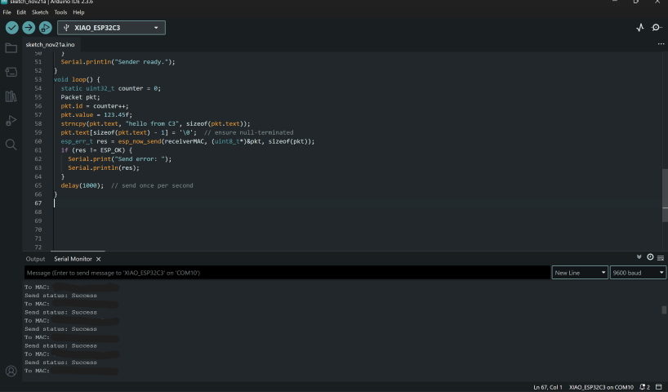Open the Sketchbook folder sidebar icon
668x392 pixels.
click(11, 48)
